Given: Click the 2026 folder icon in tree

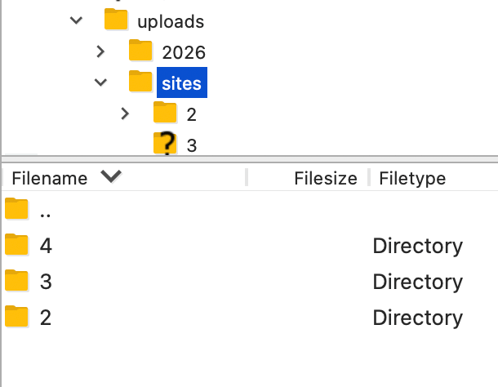Looking at the screenshot, I should (140, 51).
